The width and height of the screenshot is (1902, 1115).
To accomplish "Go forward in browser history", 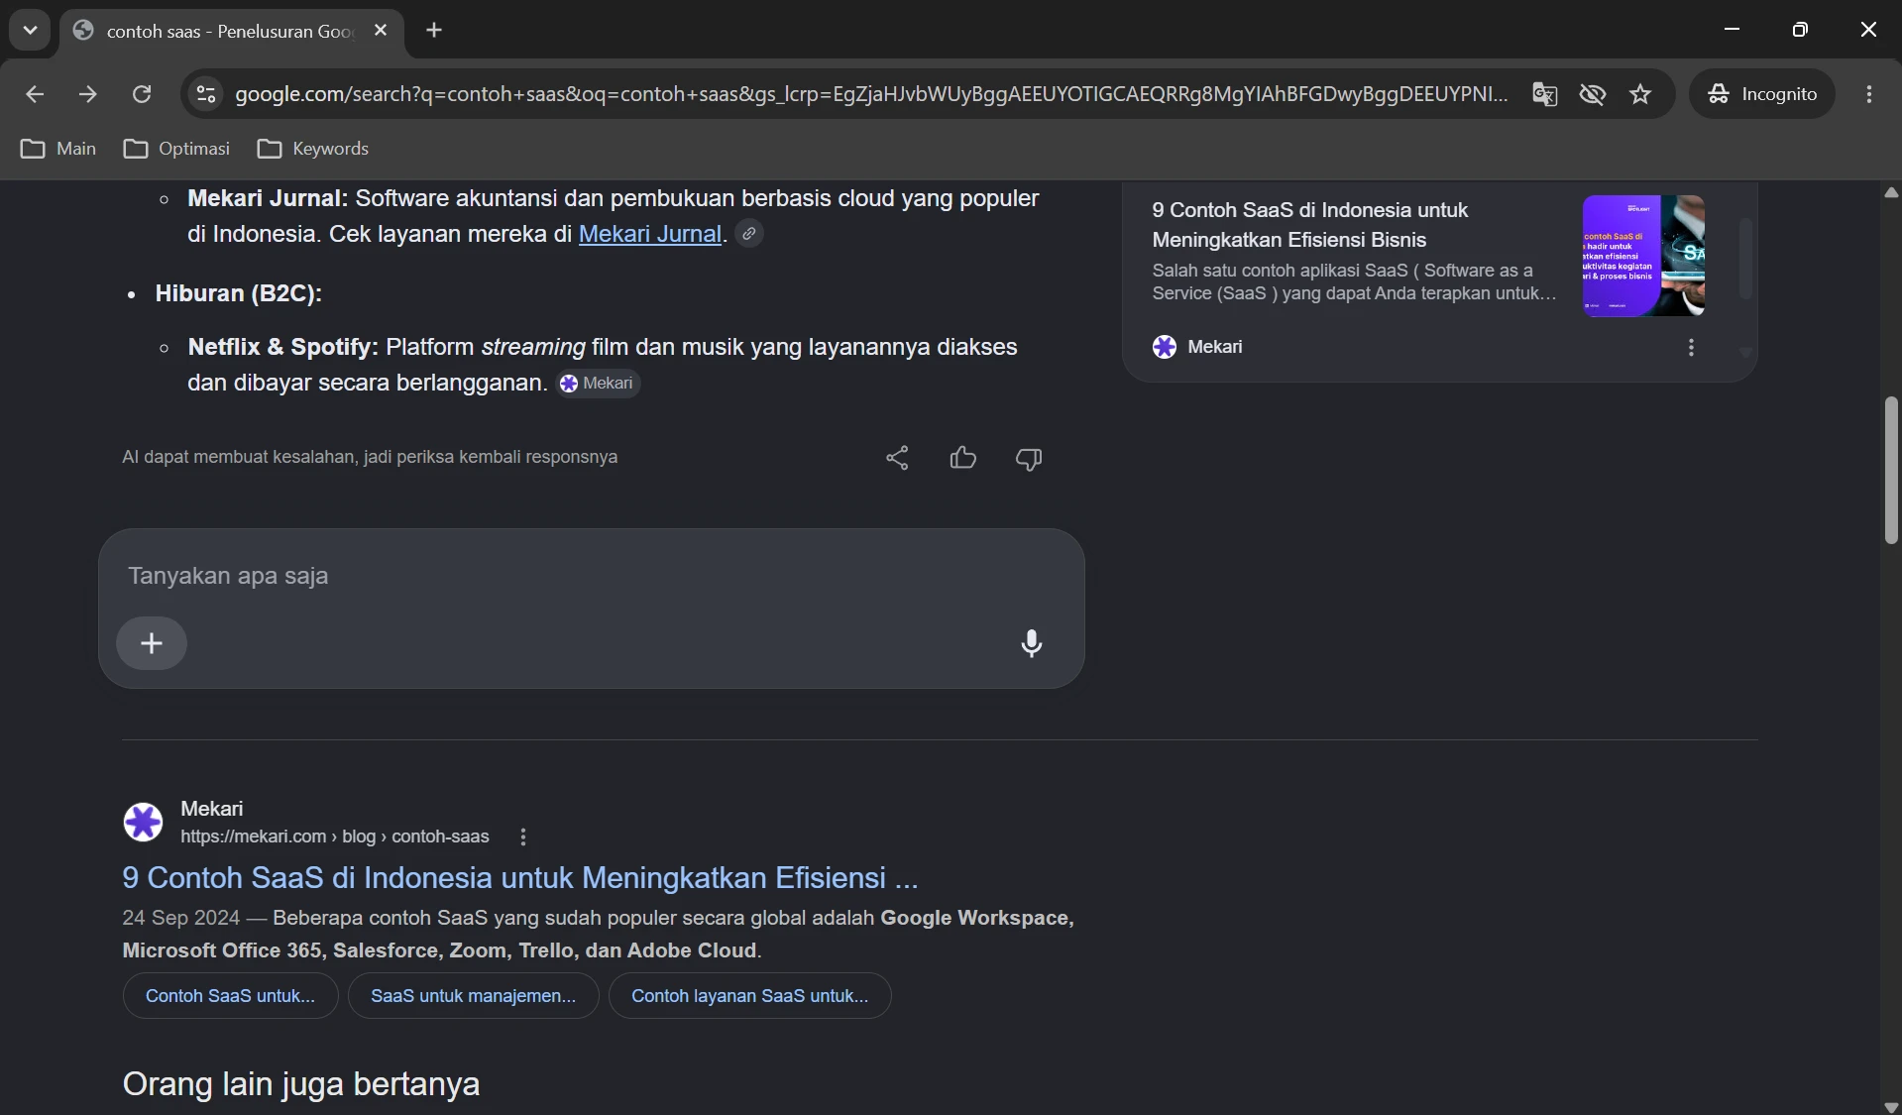I will click(x=88, y=94).
